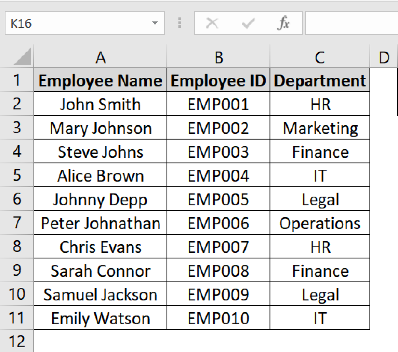Click the Insert Function fx icon
The image size is (398, 352).
[x=283, y=23]
